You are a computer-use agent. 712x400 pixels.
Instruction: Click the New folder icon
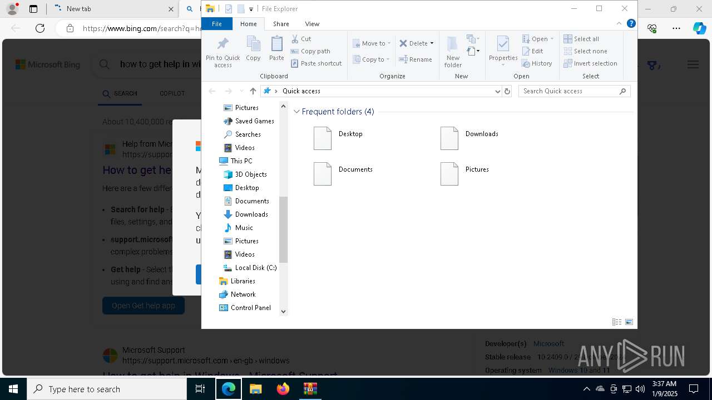pyautogui.click(x=453, y=52)
